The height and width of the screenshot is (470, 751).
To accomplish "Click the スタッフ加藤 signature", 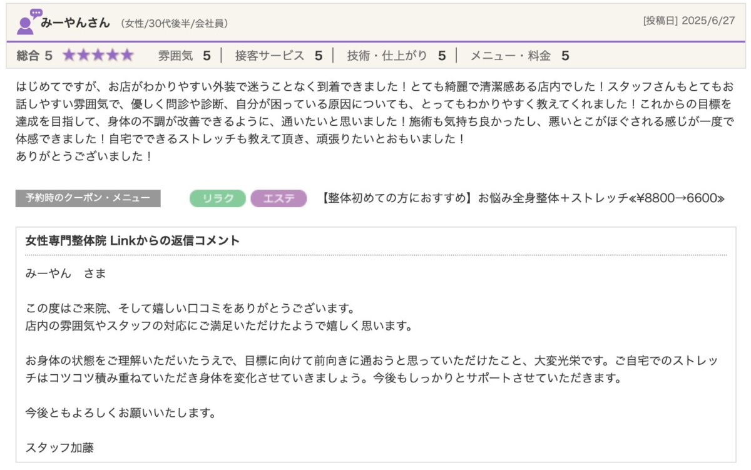I will (x=59, y=447).
